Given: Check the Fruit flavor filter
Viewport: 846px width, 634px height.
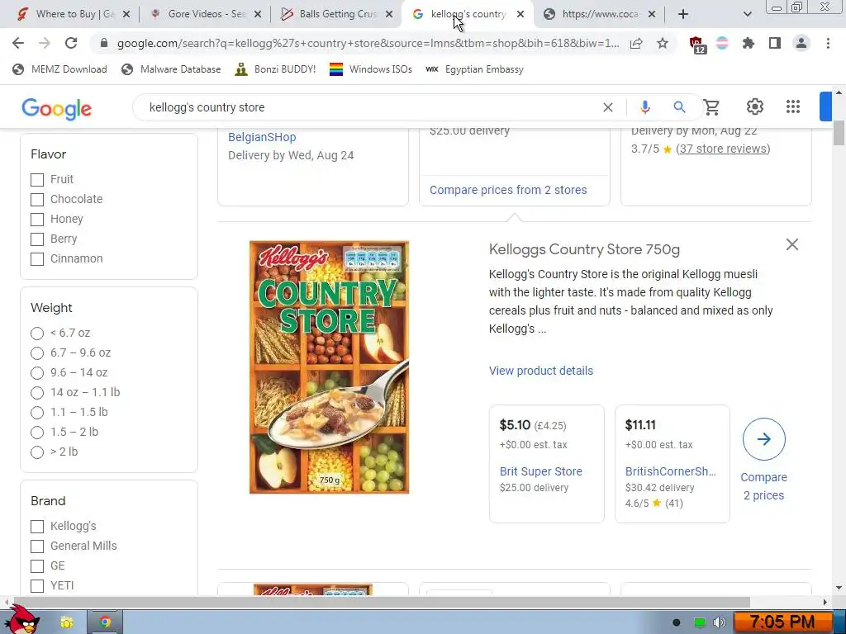Looking at the screenshot, I should (37, 179).
